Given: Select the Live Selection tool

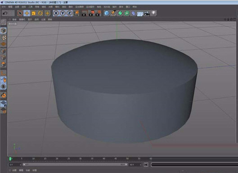Looking at the screenshot, I should click(20, 13).
